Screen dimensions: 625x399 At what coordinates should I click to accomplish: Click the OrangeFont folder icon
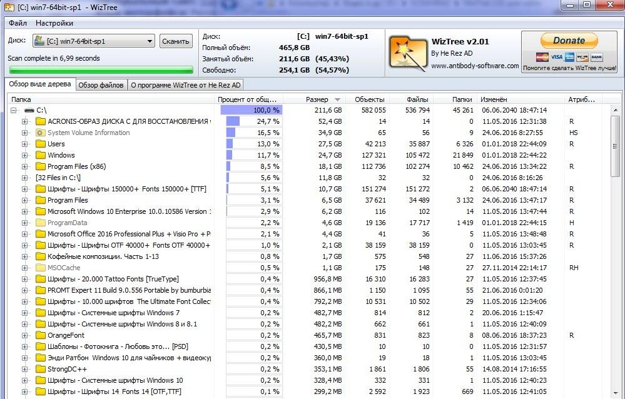(40, 335)
